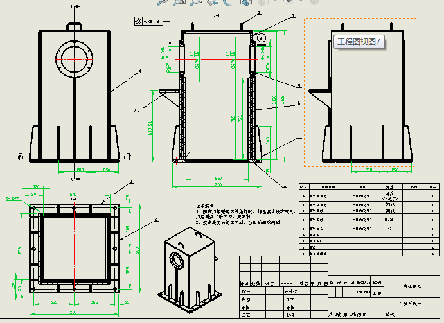Select balloon 2 beside the plan view
This screenshot has height=323, width=444.
point(155,220)
